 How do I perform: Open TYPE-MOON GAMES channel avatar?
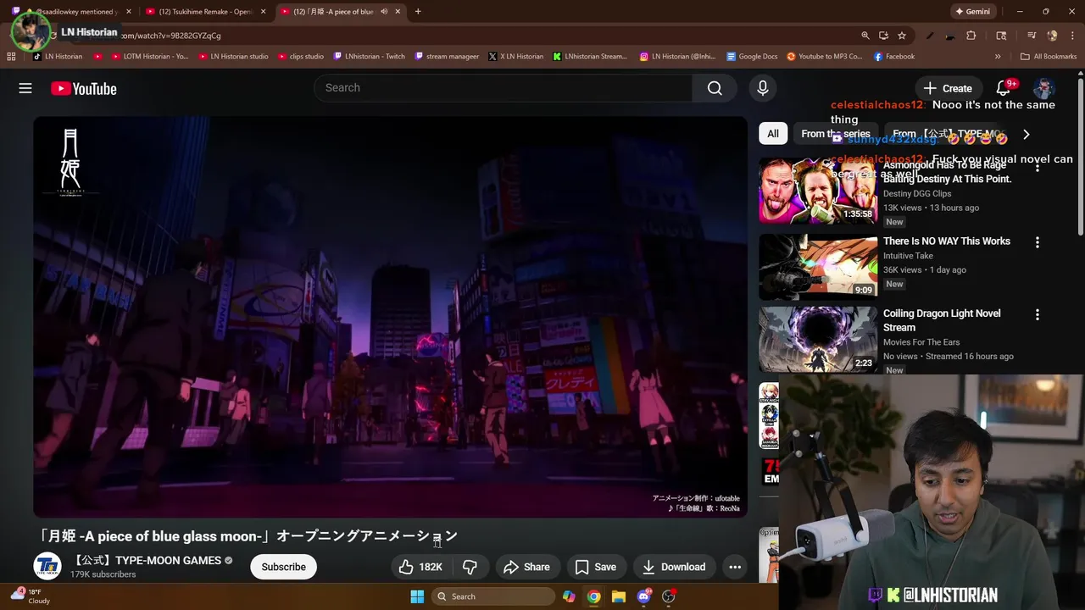point(47,567)
